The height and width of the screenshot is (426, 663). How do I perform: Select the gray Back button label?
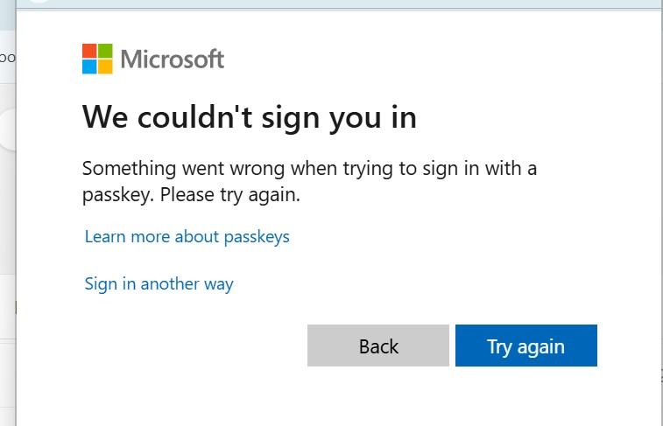tap(378, 346)
